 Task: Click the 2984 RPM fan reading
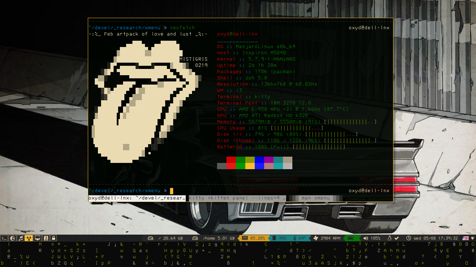[330, 238]
